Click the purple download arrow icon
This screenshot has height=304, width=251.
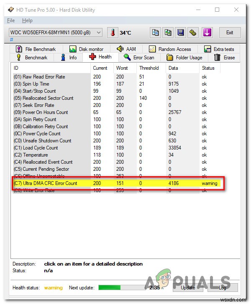[x=207, y=33]
